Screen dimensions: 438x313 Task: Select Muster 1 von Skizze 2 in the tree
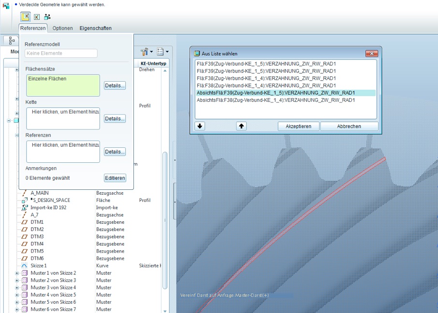click(53, 273)
